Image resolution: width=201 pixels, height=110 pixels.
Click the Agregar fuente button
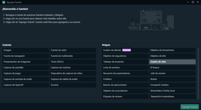pyautogui.click(x=189, y=107)
